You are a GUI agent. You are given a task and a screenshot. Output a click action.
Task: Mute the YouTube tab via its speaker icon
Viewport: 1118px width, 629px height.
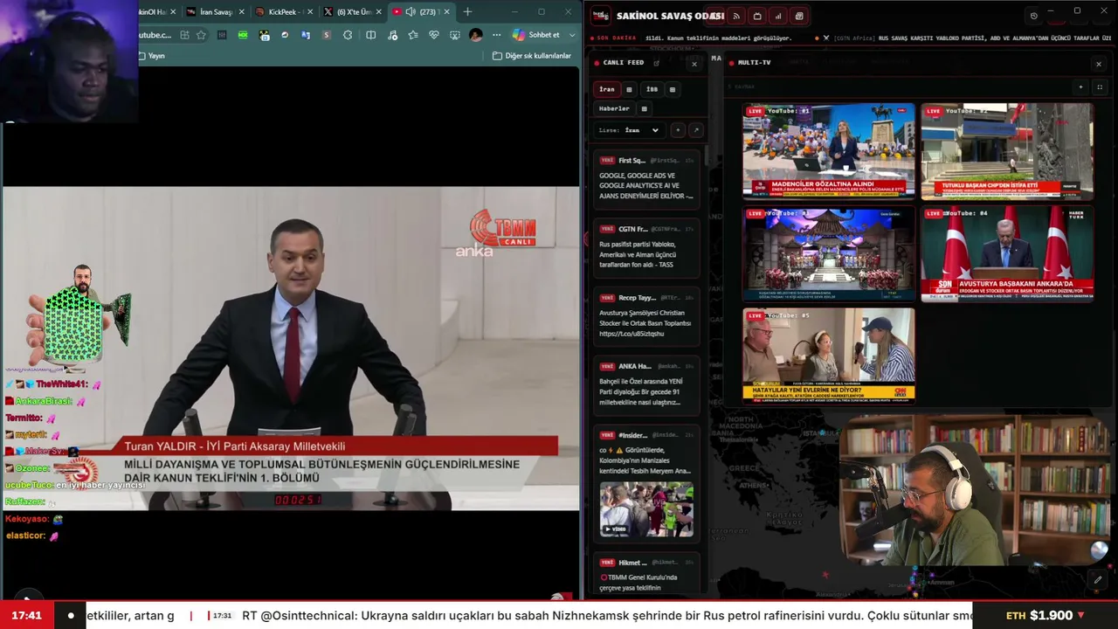411,12
